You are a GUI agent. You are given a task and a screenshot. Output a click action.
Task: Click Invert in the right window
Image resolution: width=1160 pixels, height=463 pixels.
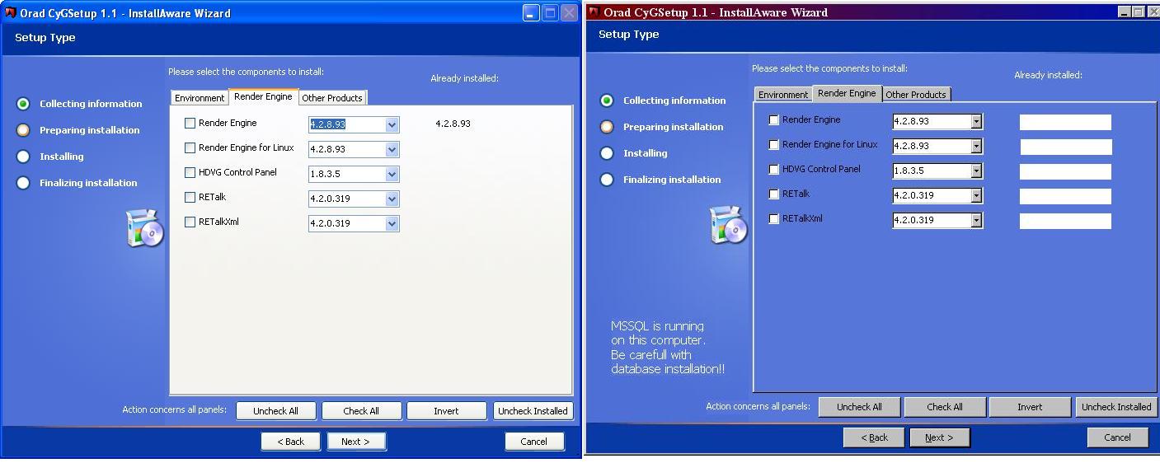pos(1030,407)
